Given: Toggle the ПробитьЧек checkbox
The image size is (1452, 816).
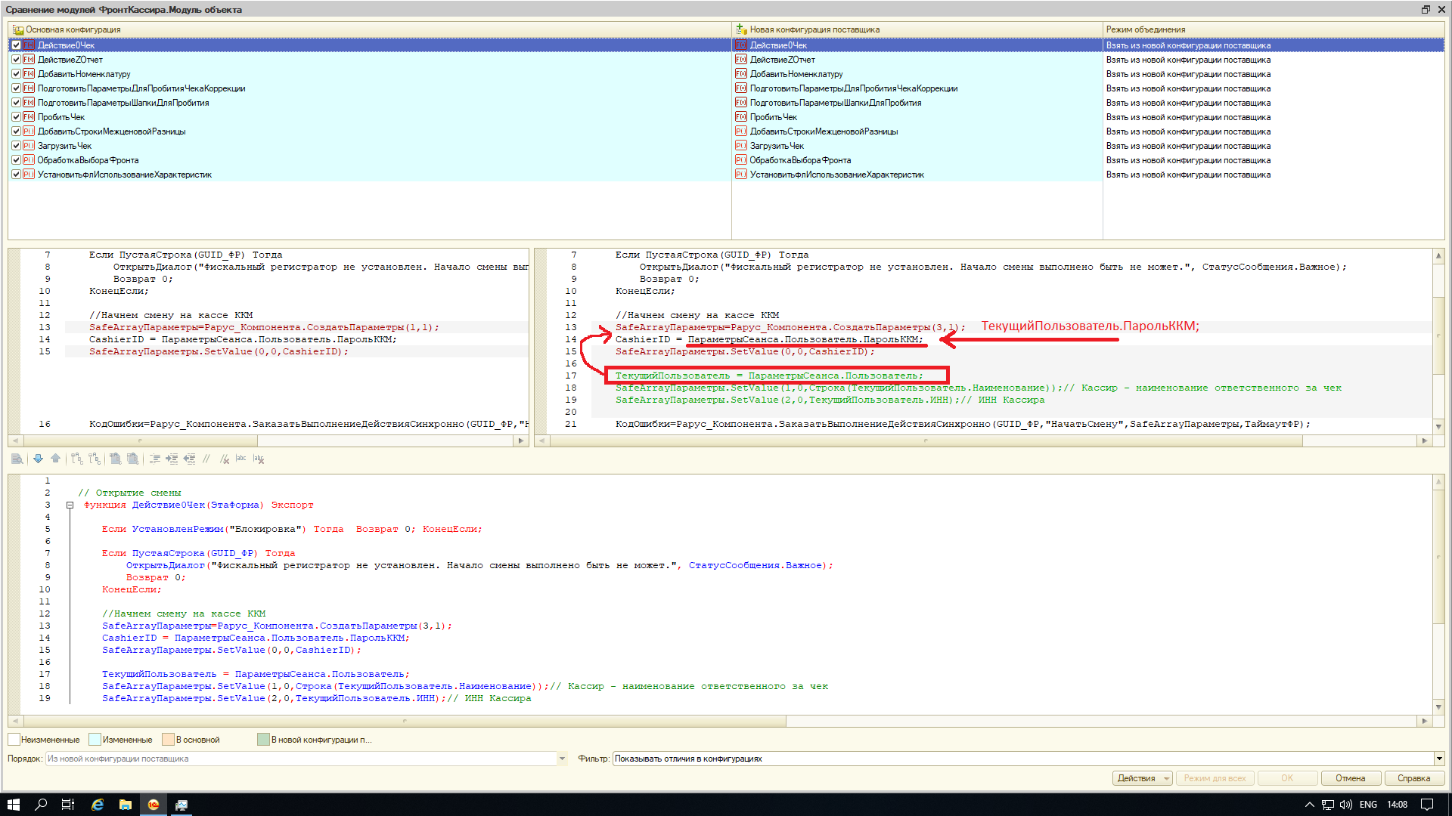Looking at the screenshot, I should 16,117.
